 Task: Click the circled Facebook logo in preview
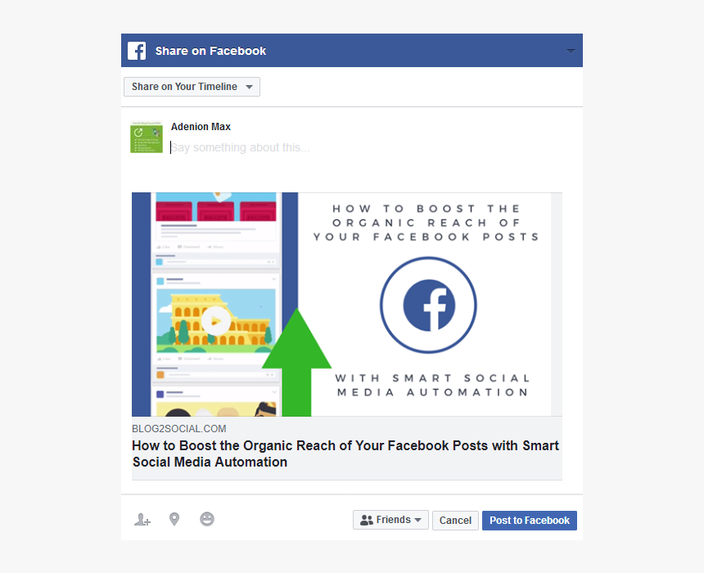(428, 305)
